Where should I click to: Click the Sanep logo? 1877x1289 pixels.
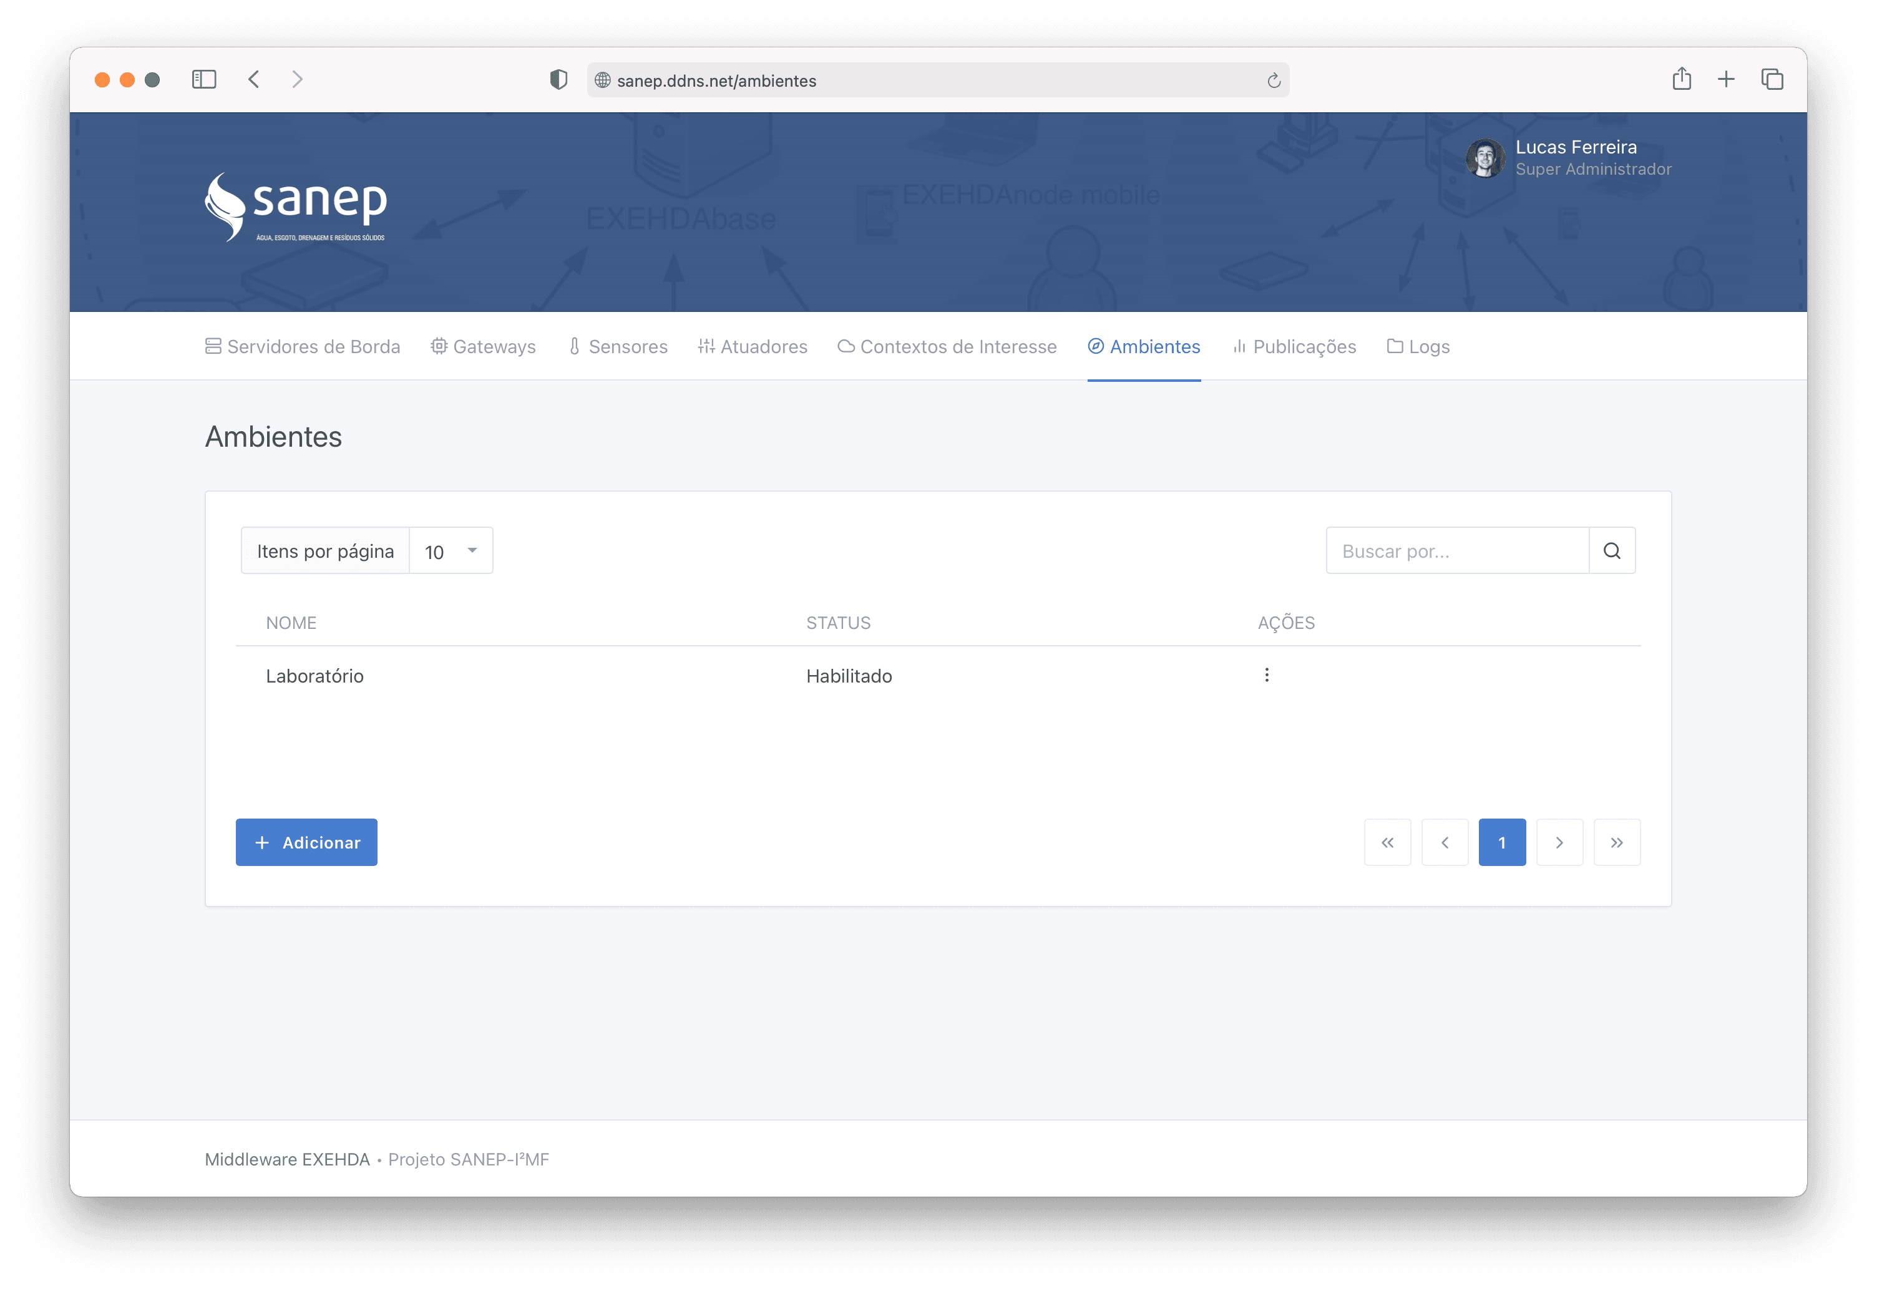pyautogui.click(x=296, y=207)
